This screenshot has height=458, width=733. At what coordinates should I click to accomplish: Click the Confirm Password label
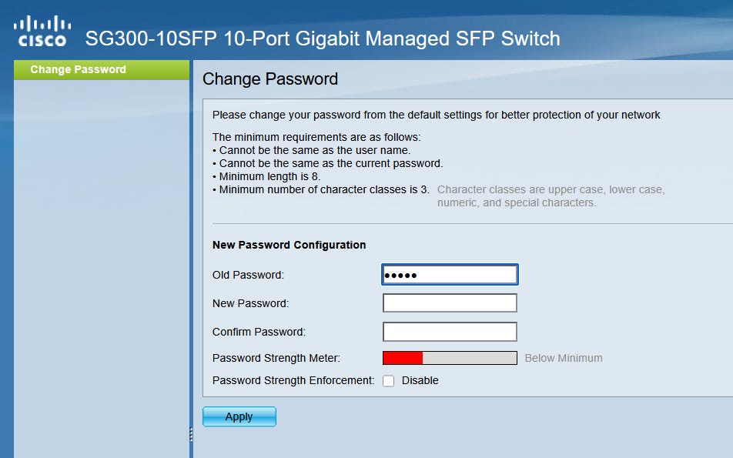[x=259, y=332]
